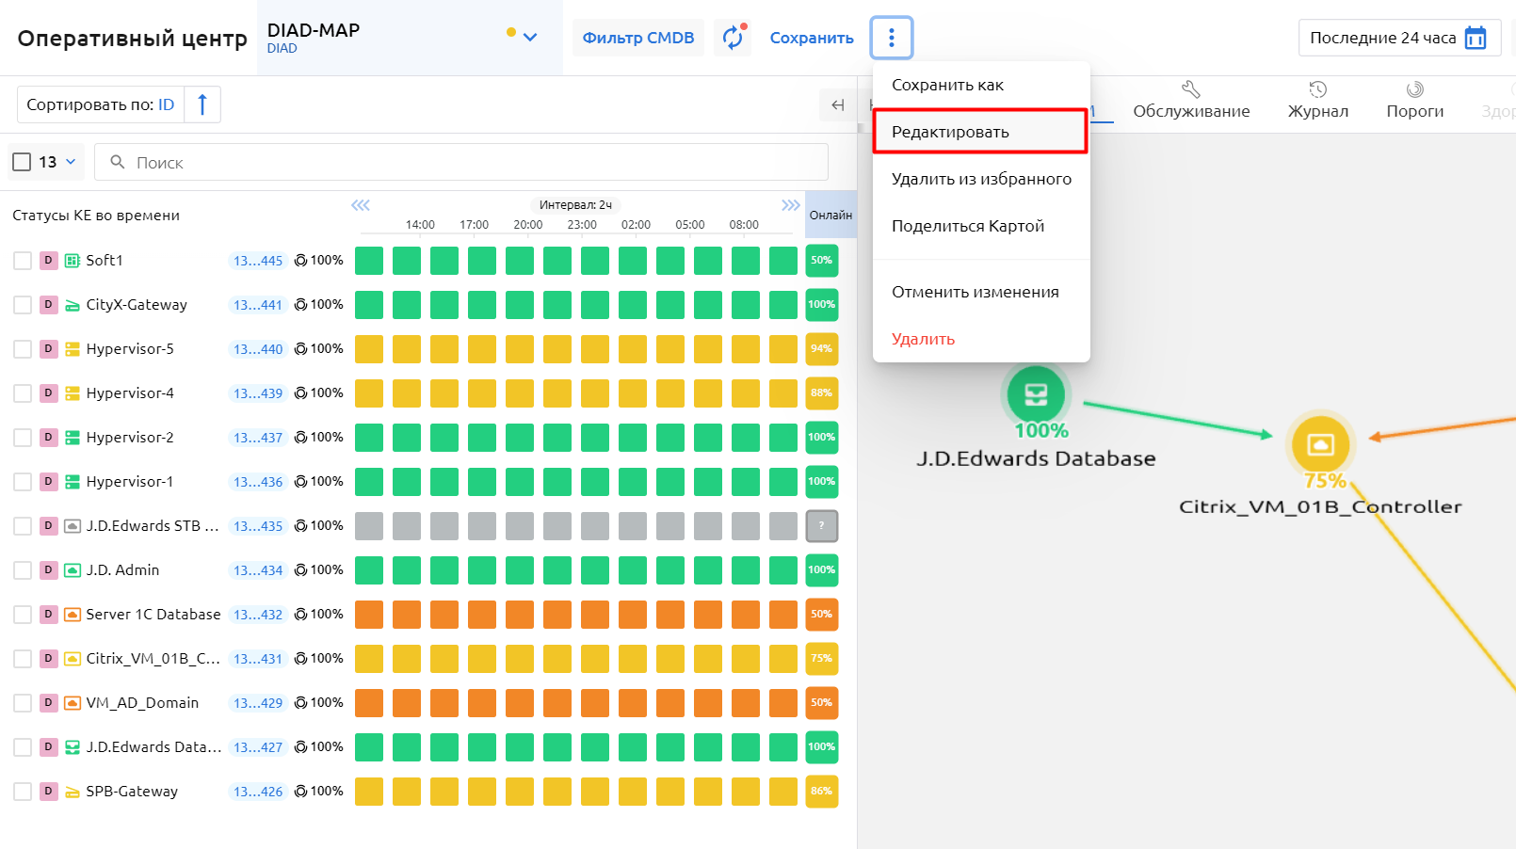Select the Citrix_VM_01B_Controller map node
This screenshot has height=849, width=1516.
(x=1320, y=444)
